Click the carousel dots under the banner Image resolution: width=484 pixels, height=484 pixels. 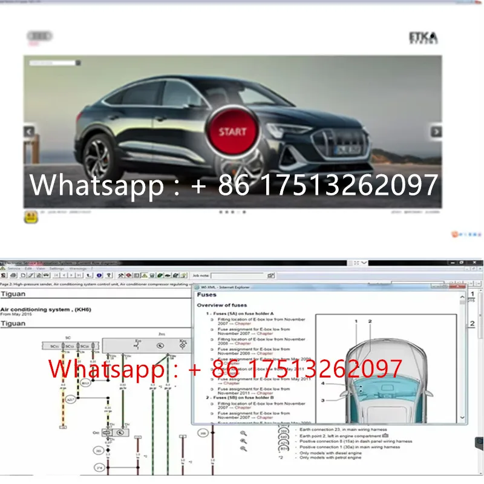point(232,212)
